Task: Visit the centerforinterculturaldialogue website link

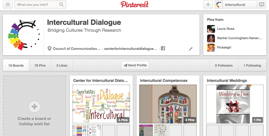Action: click(x=130, y=49)
